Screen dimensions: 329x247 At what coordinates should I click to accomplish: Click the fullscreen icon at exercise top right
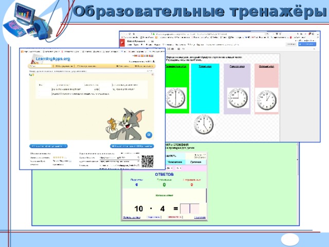153,75
